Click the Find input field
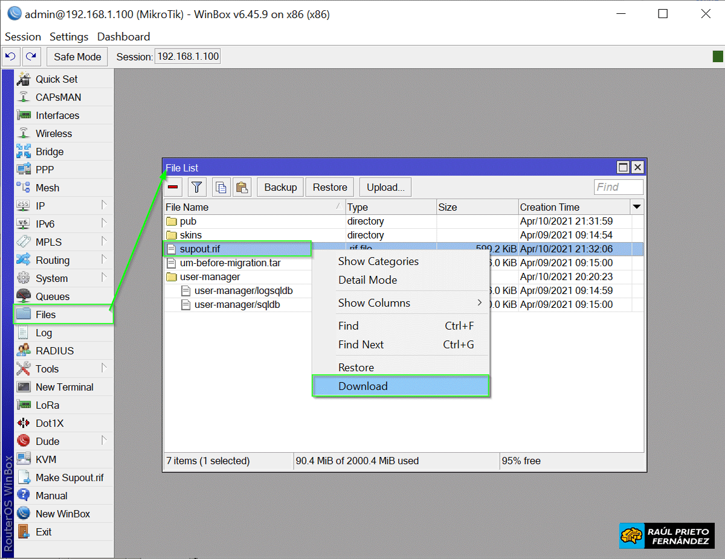The height and width of the screenshot is (559, 725). tap(618, 187)
